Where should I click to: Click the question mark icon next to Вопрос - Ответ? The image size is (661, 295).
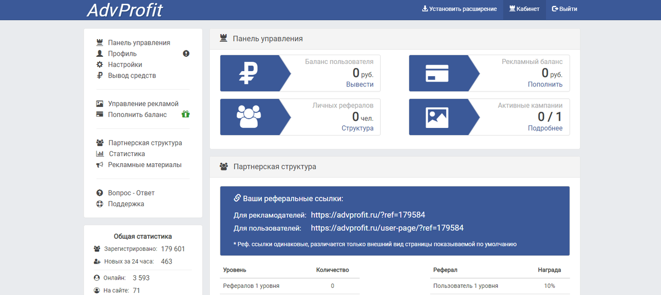tap(100, 193)
